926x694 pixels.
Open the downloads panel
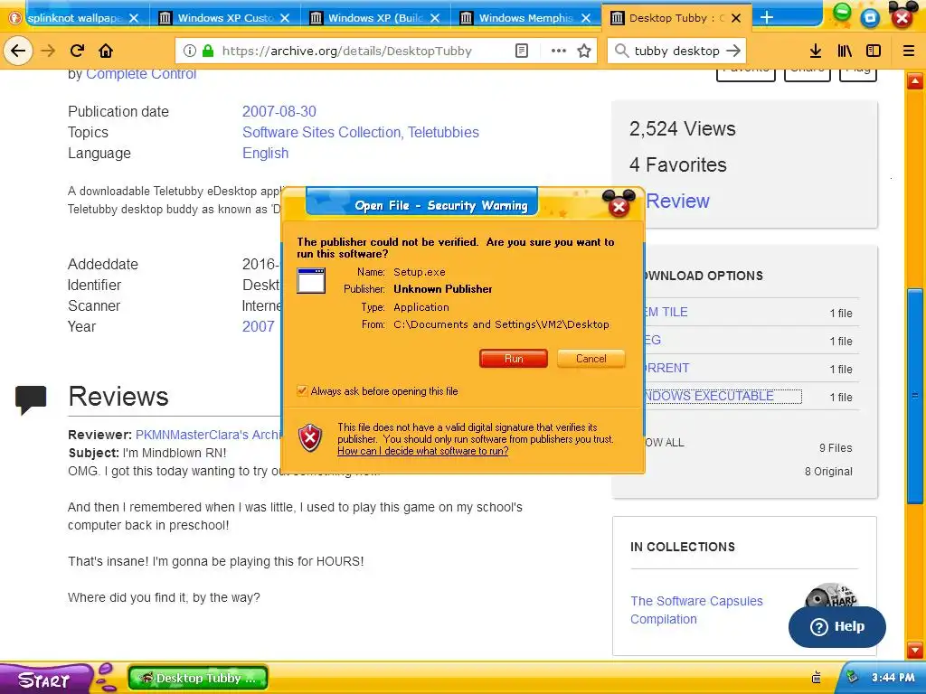point(816,51)
